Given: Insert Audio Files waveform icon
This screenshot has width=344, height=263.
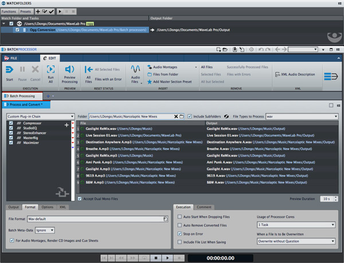Looking at the screenshot, I should [135, 69].
